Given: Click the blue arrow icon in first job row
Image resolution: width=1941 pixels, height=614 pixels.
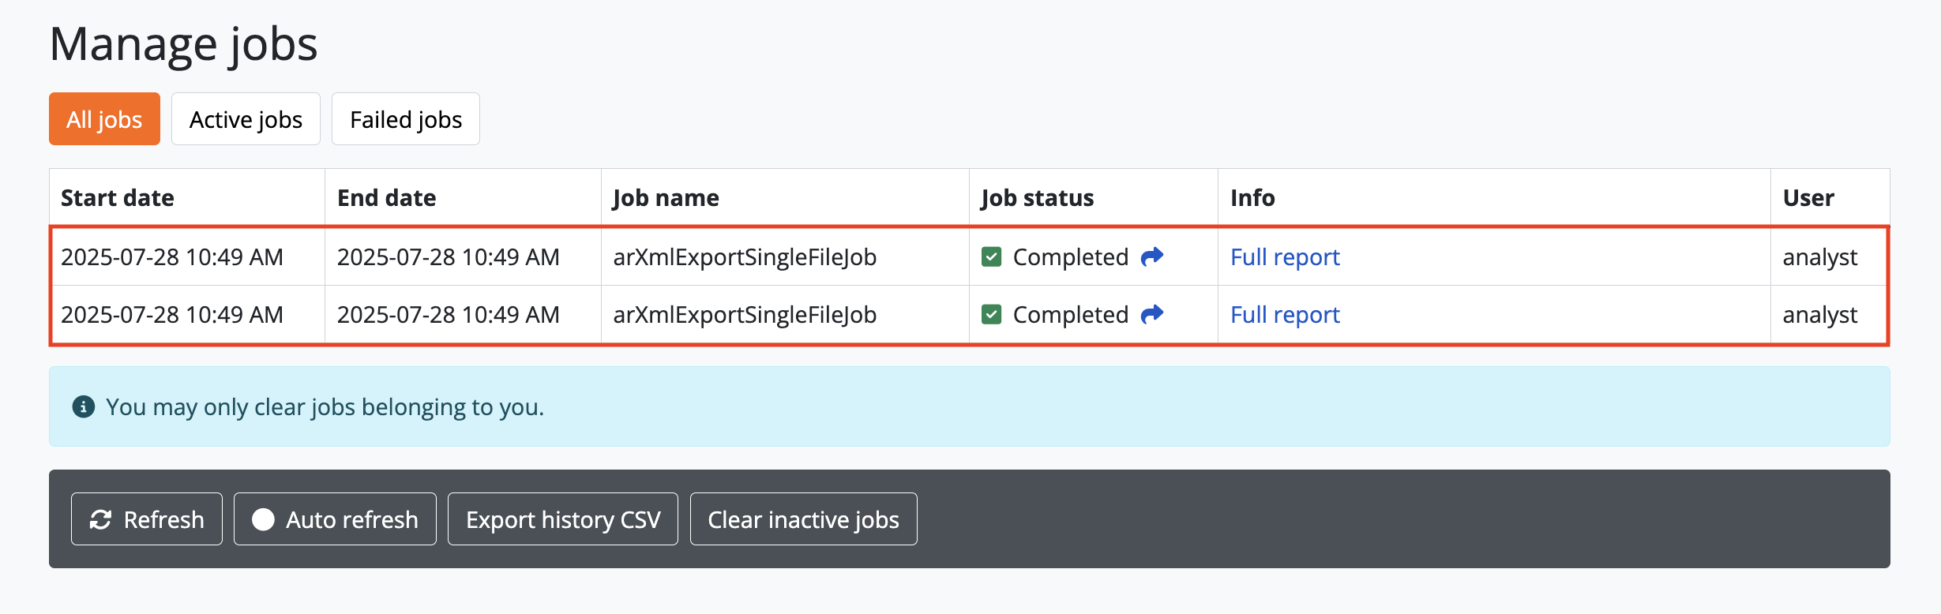Looking at the screenshot, I should point(1152,256).
